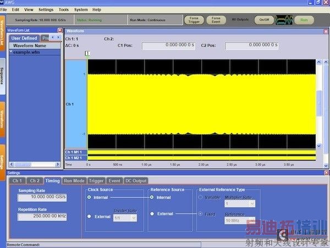
Task: Select External reference source
Action: [x=151, y=214]
